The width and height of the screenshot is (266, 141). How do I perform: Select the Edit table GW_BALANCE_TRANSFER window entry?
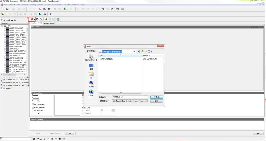click(15, 82)
